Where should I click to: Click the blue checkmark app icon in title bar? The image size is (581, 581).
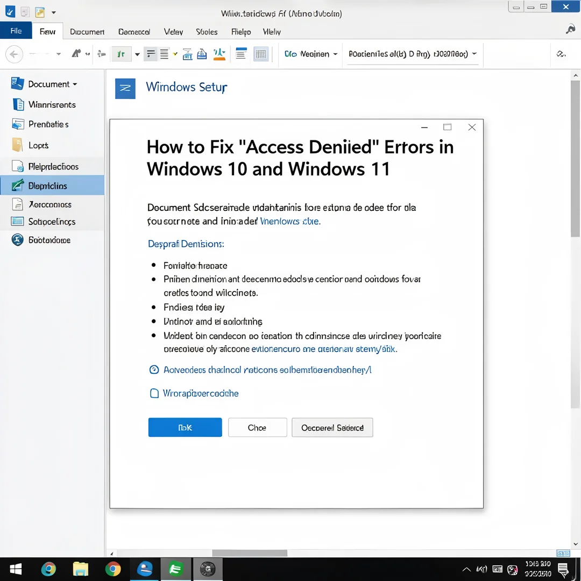coord(10,12)
